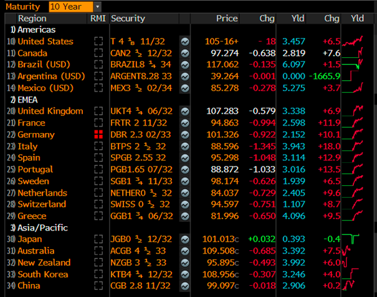Open chart icon for United States T 4⅛ 11/32
This screenshot has width=377, height=297.
(x=184, y=42)
